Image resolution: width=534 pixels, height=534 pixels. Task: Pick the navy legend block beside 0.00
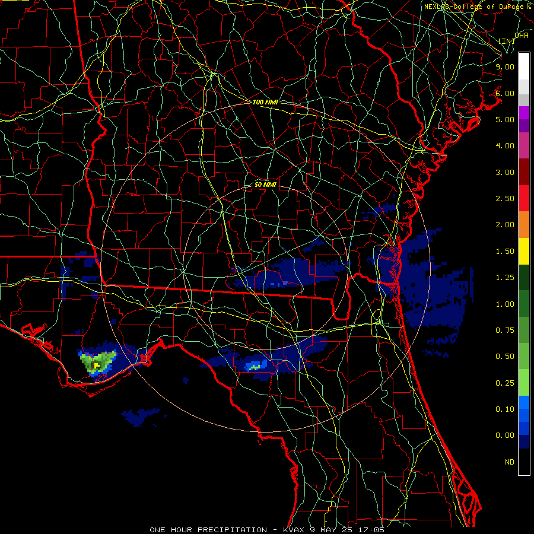[x=524, y=441]
